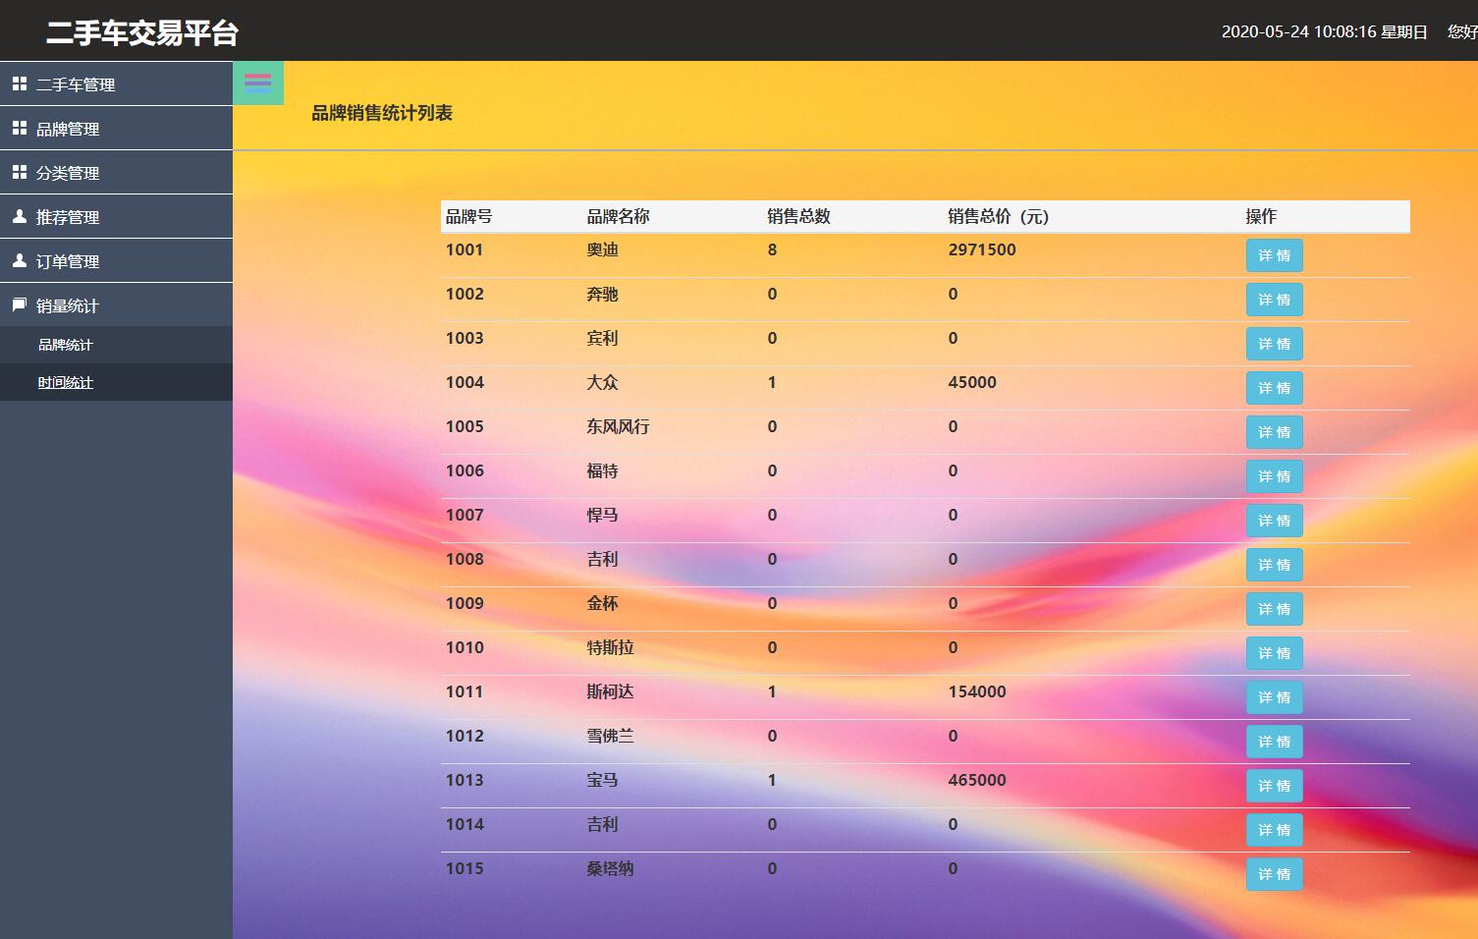Collapse the 销量统计 submenu
The width and height of the screenshot is (1478, 939).
click(67, 305)
